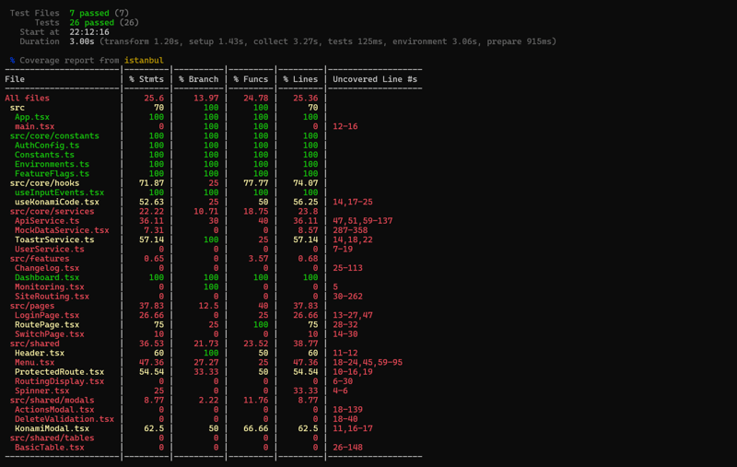
Task: Click the 'Duration' label in summary
Action: point(40,41)
